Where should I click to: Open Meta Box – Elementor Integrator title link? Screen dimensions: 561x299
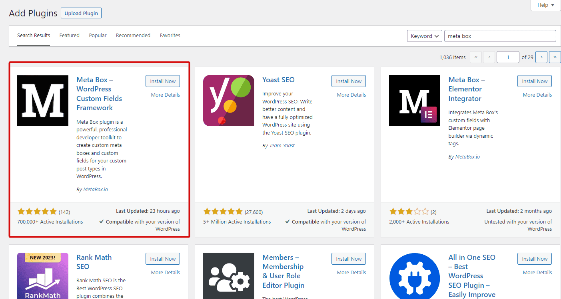tap(467, 89)
